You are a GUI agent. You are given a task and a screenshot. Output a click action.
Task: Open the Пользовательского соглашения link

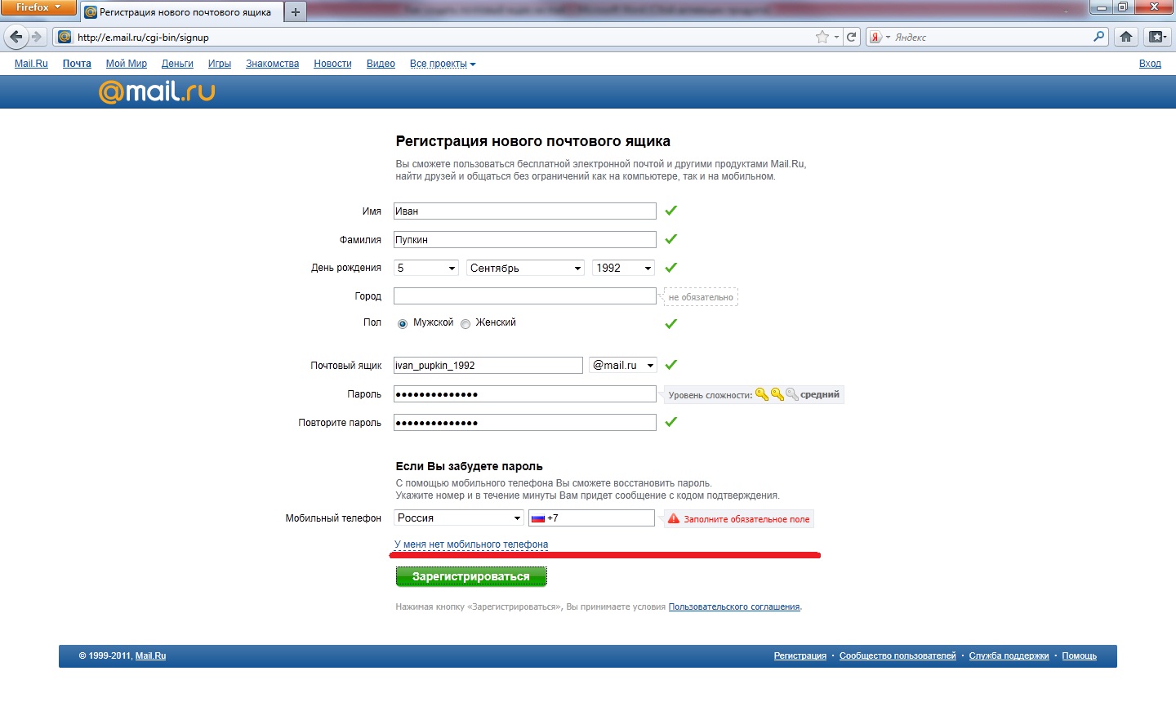(734, 606)
